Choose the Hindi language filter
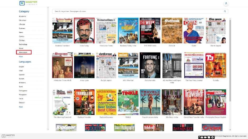Viewport: 248px width, 139px height. pyautogui.click(x=21, y=71)
